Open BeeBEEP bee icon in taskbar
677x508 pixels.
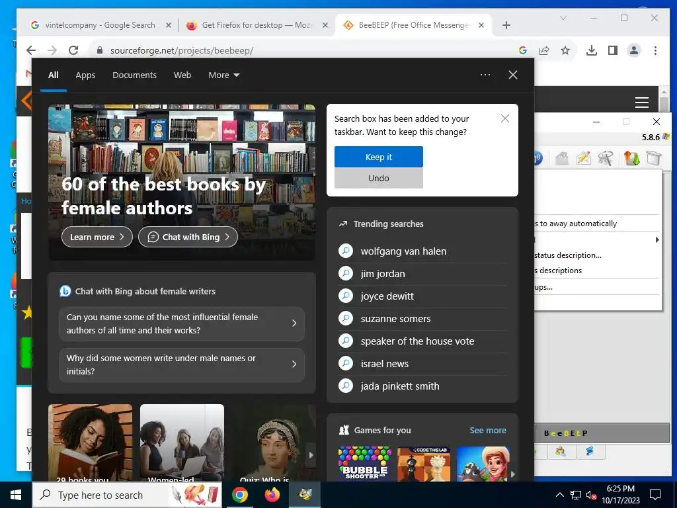[x=305, y=495]
